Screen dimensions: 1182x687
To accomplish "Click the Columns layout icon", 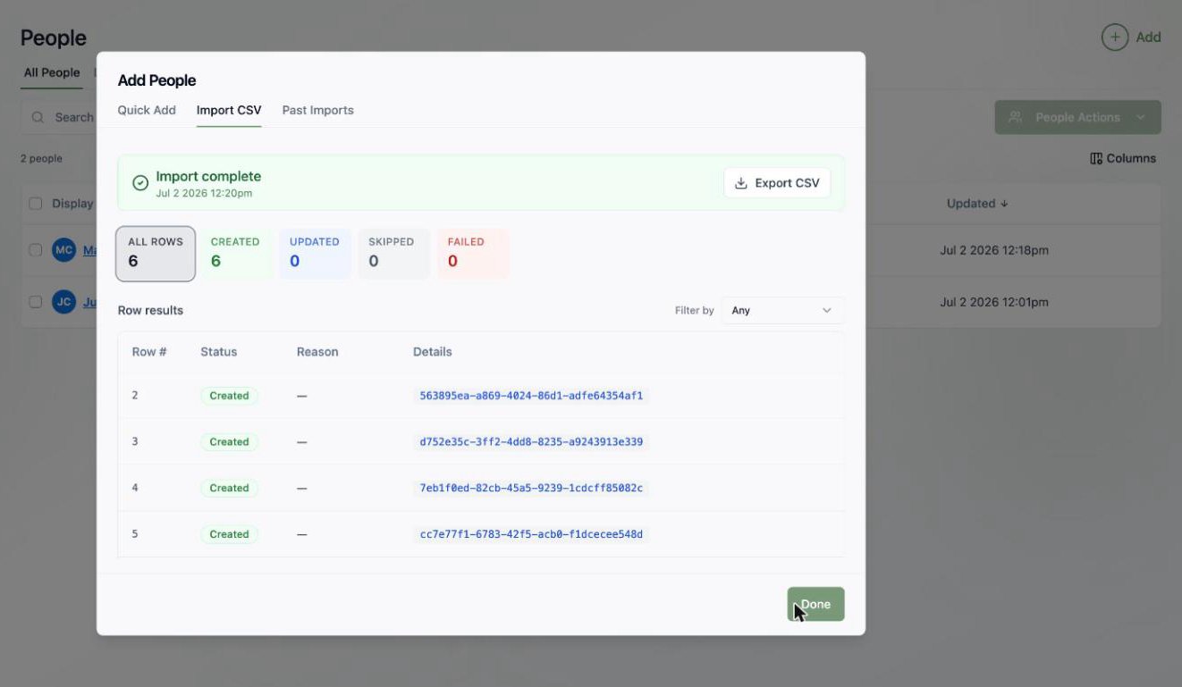I will click(x=1096, y=158).
